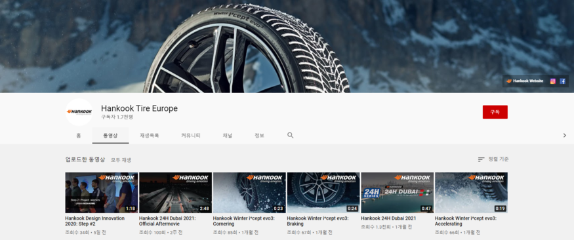Click title Hankook 24H Dubai 2021: Official Aftermovie

(x=167, y=221)
